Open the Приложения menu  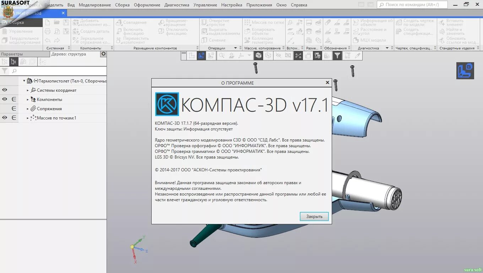click(259, 5)
